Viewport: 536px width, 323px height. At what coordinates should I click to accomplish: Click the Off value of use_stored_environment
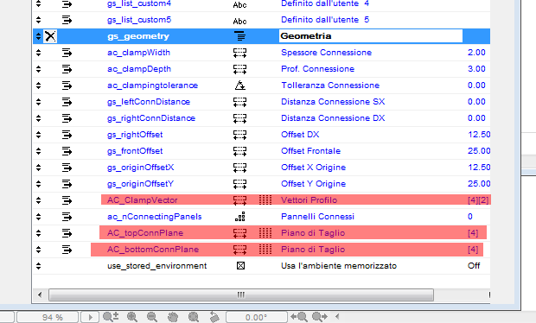click(x=474, y=266)
